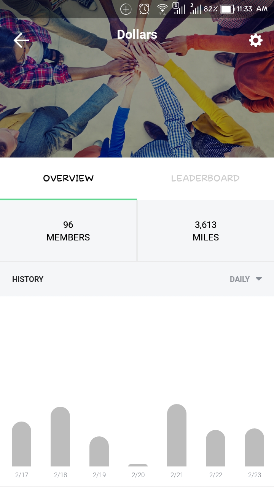The height and width of the screenshot is (487, 274).
Task: Open group settings gear icon
Action: coord(256,40)
